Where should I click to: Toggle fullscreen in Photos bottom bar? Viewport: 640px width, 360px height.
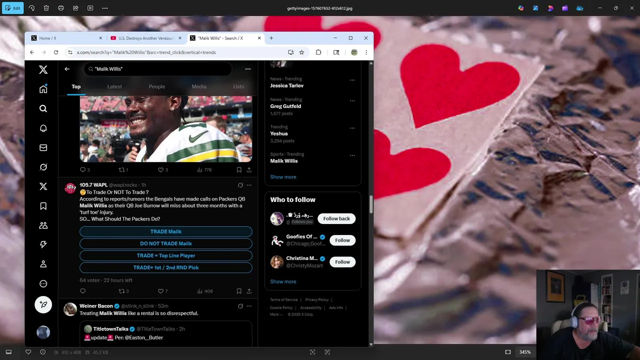coord(508,352)
